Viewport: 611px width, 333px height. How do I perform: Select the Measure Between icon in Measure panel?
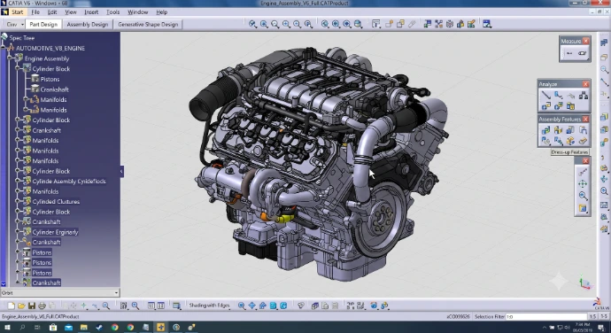coord(569,53)
